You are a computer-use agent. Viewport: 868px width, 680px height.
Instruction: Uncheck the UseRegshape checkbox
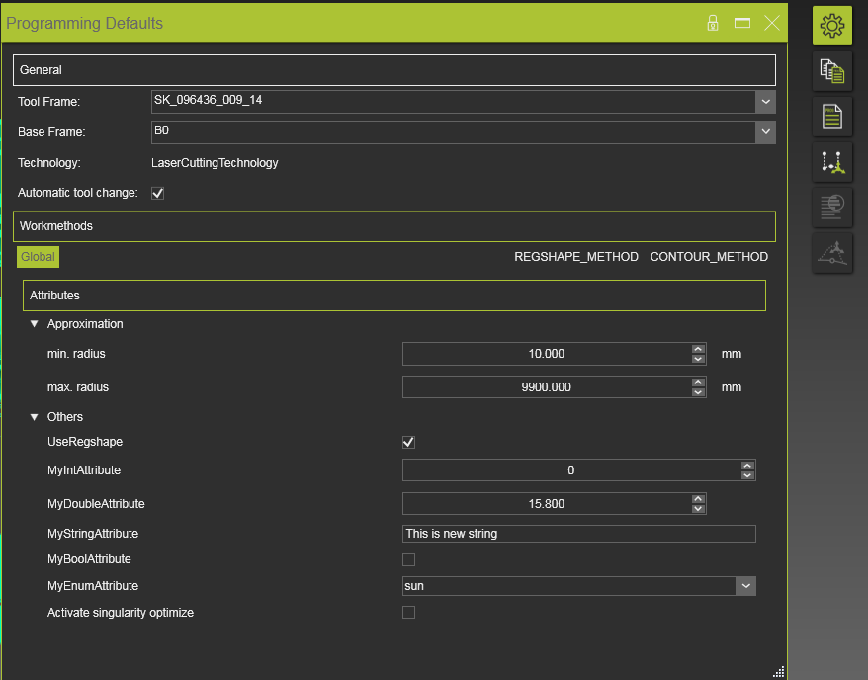[x=408, y=442]
